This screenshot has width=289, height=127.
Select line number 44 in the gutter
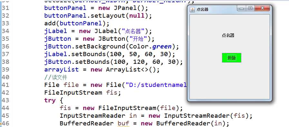5,108
